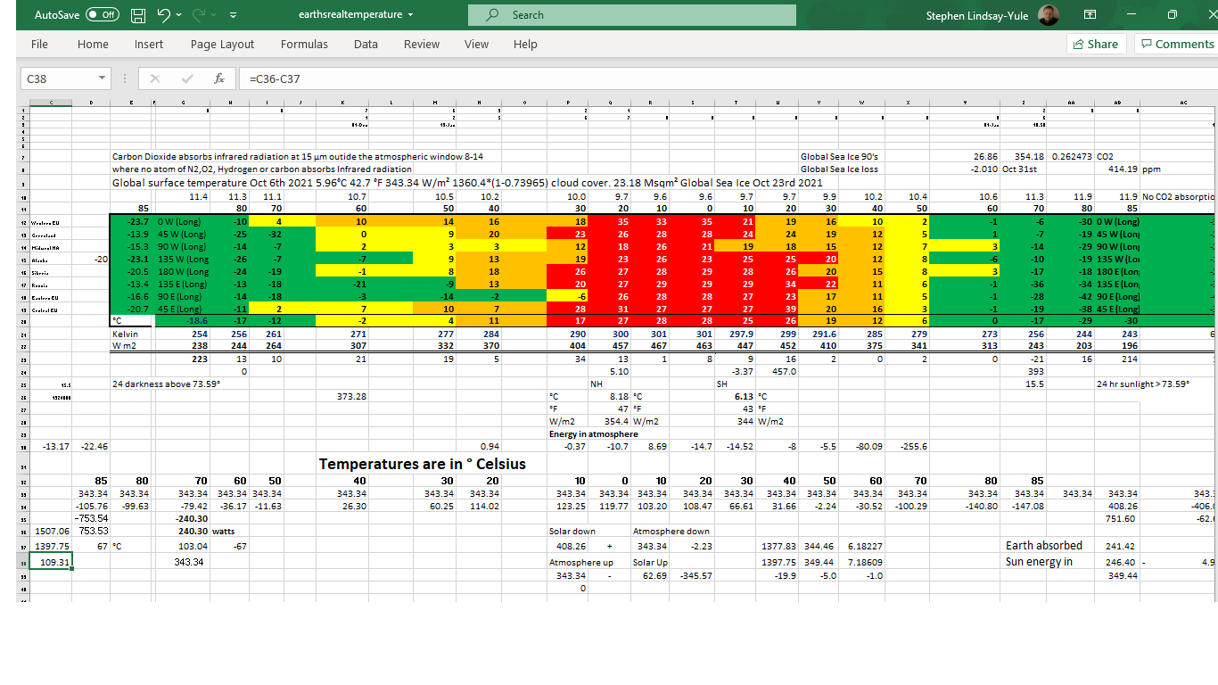Open the Comments button
The width and height of the screenshot is (1218, 685).
pyautogui.click(x=1177, y=44)
